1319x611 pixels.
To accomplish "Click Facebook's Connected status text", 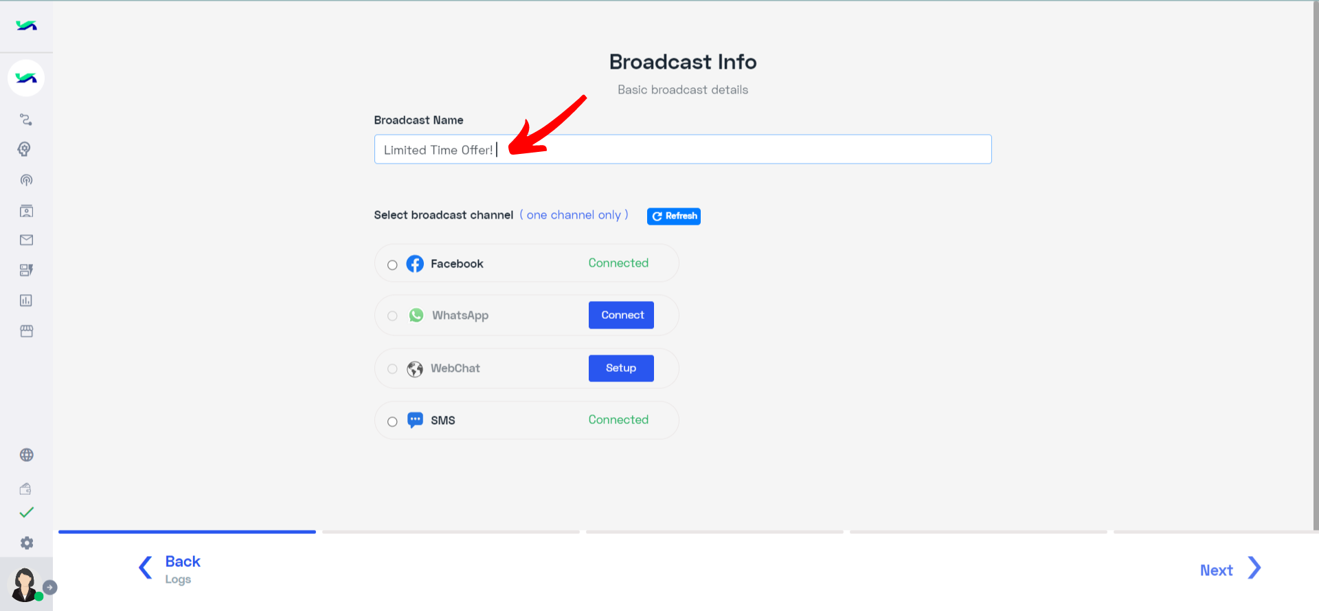I will [618, 263].
